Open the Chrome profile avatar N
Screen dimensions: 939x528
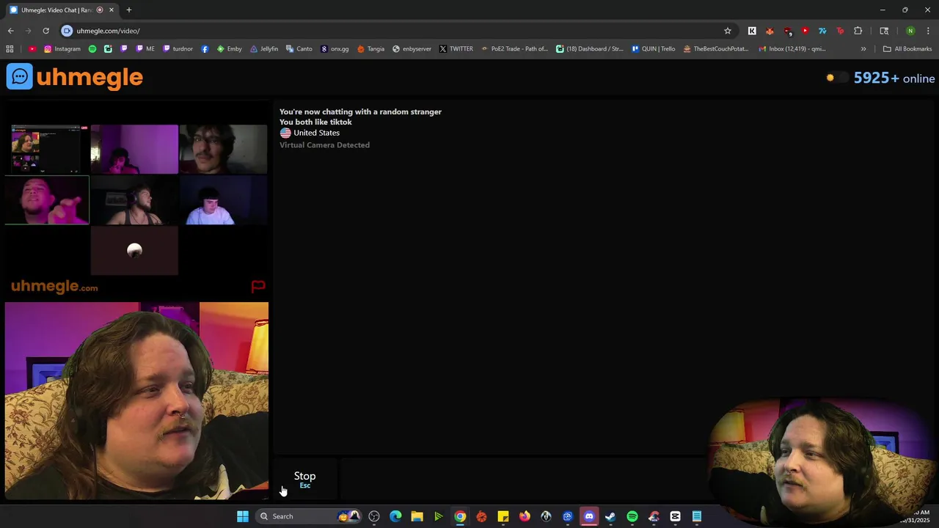click(x=910, y=31)
